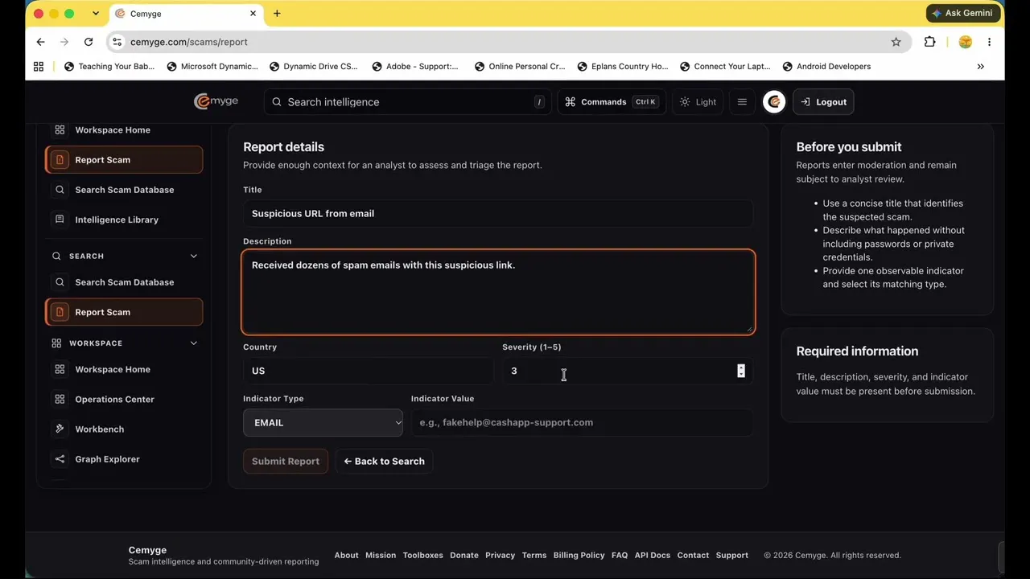Click the Title input field
The height and width of the screenshot is (579, 1030).
point(498,213)
